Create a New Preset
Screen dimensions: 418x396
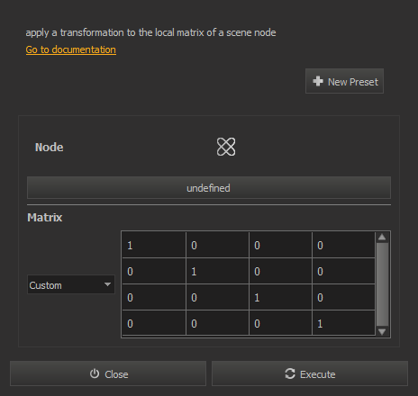point(344,81)
